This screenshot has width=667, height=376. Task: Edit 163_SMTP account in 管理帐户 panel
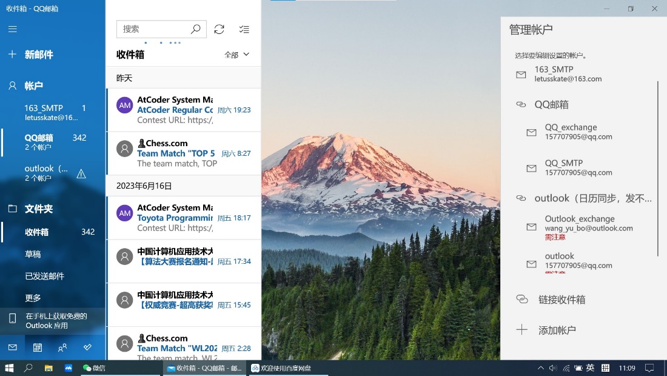(578, 74)
